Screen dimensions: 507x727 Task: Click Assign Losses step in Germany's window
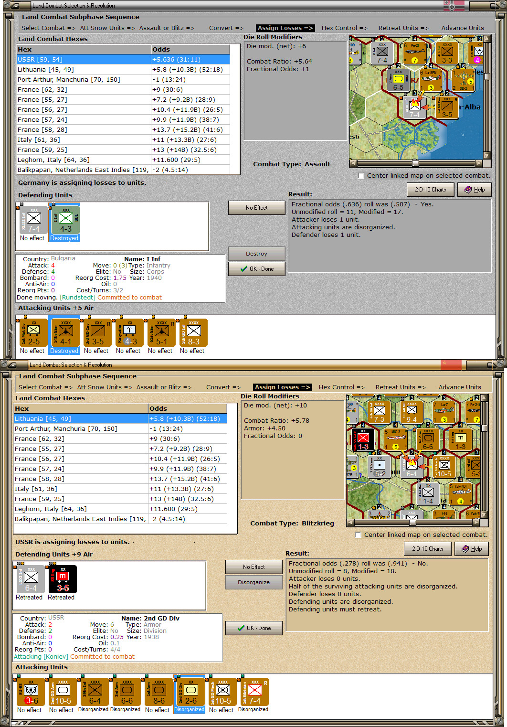click(x=285, y=28)
